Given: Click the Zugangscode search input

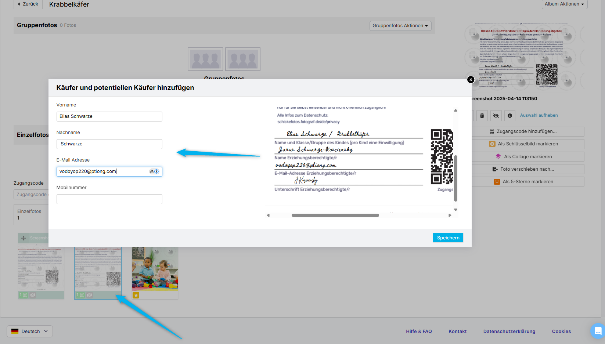Looking at the screenshot, I should (x=31, y=195).
